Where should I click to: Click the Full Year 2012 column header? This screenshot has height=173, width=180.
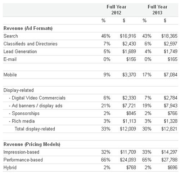pyautogui.click(x=116, y=10)
